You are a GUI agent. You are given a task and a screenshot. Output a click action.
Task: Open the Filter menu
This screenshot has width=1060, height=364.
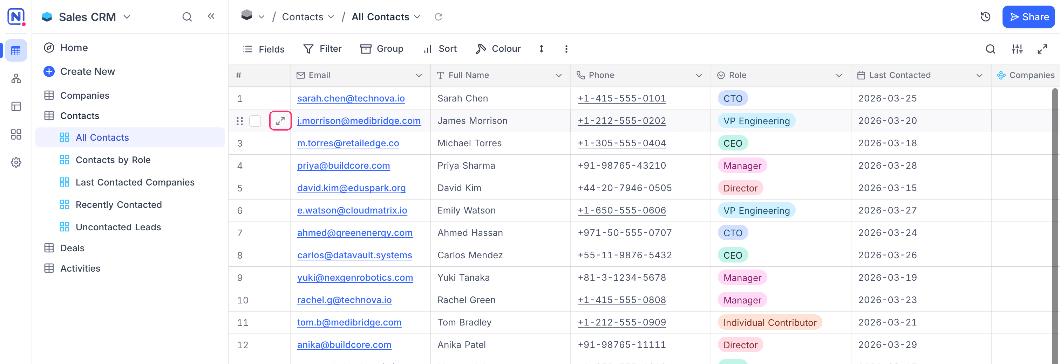pyautogui.click(x=322, y=49)
